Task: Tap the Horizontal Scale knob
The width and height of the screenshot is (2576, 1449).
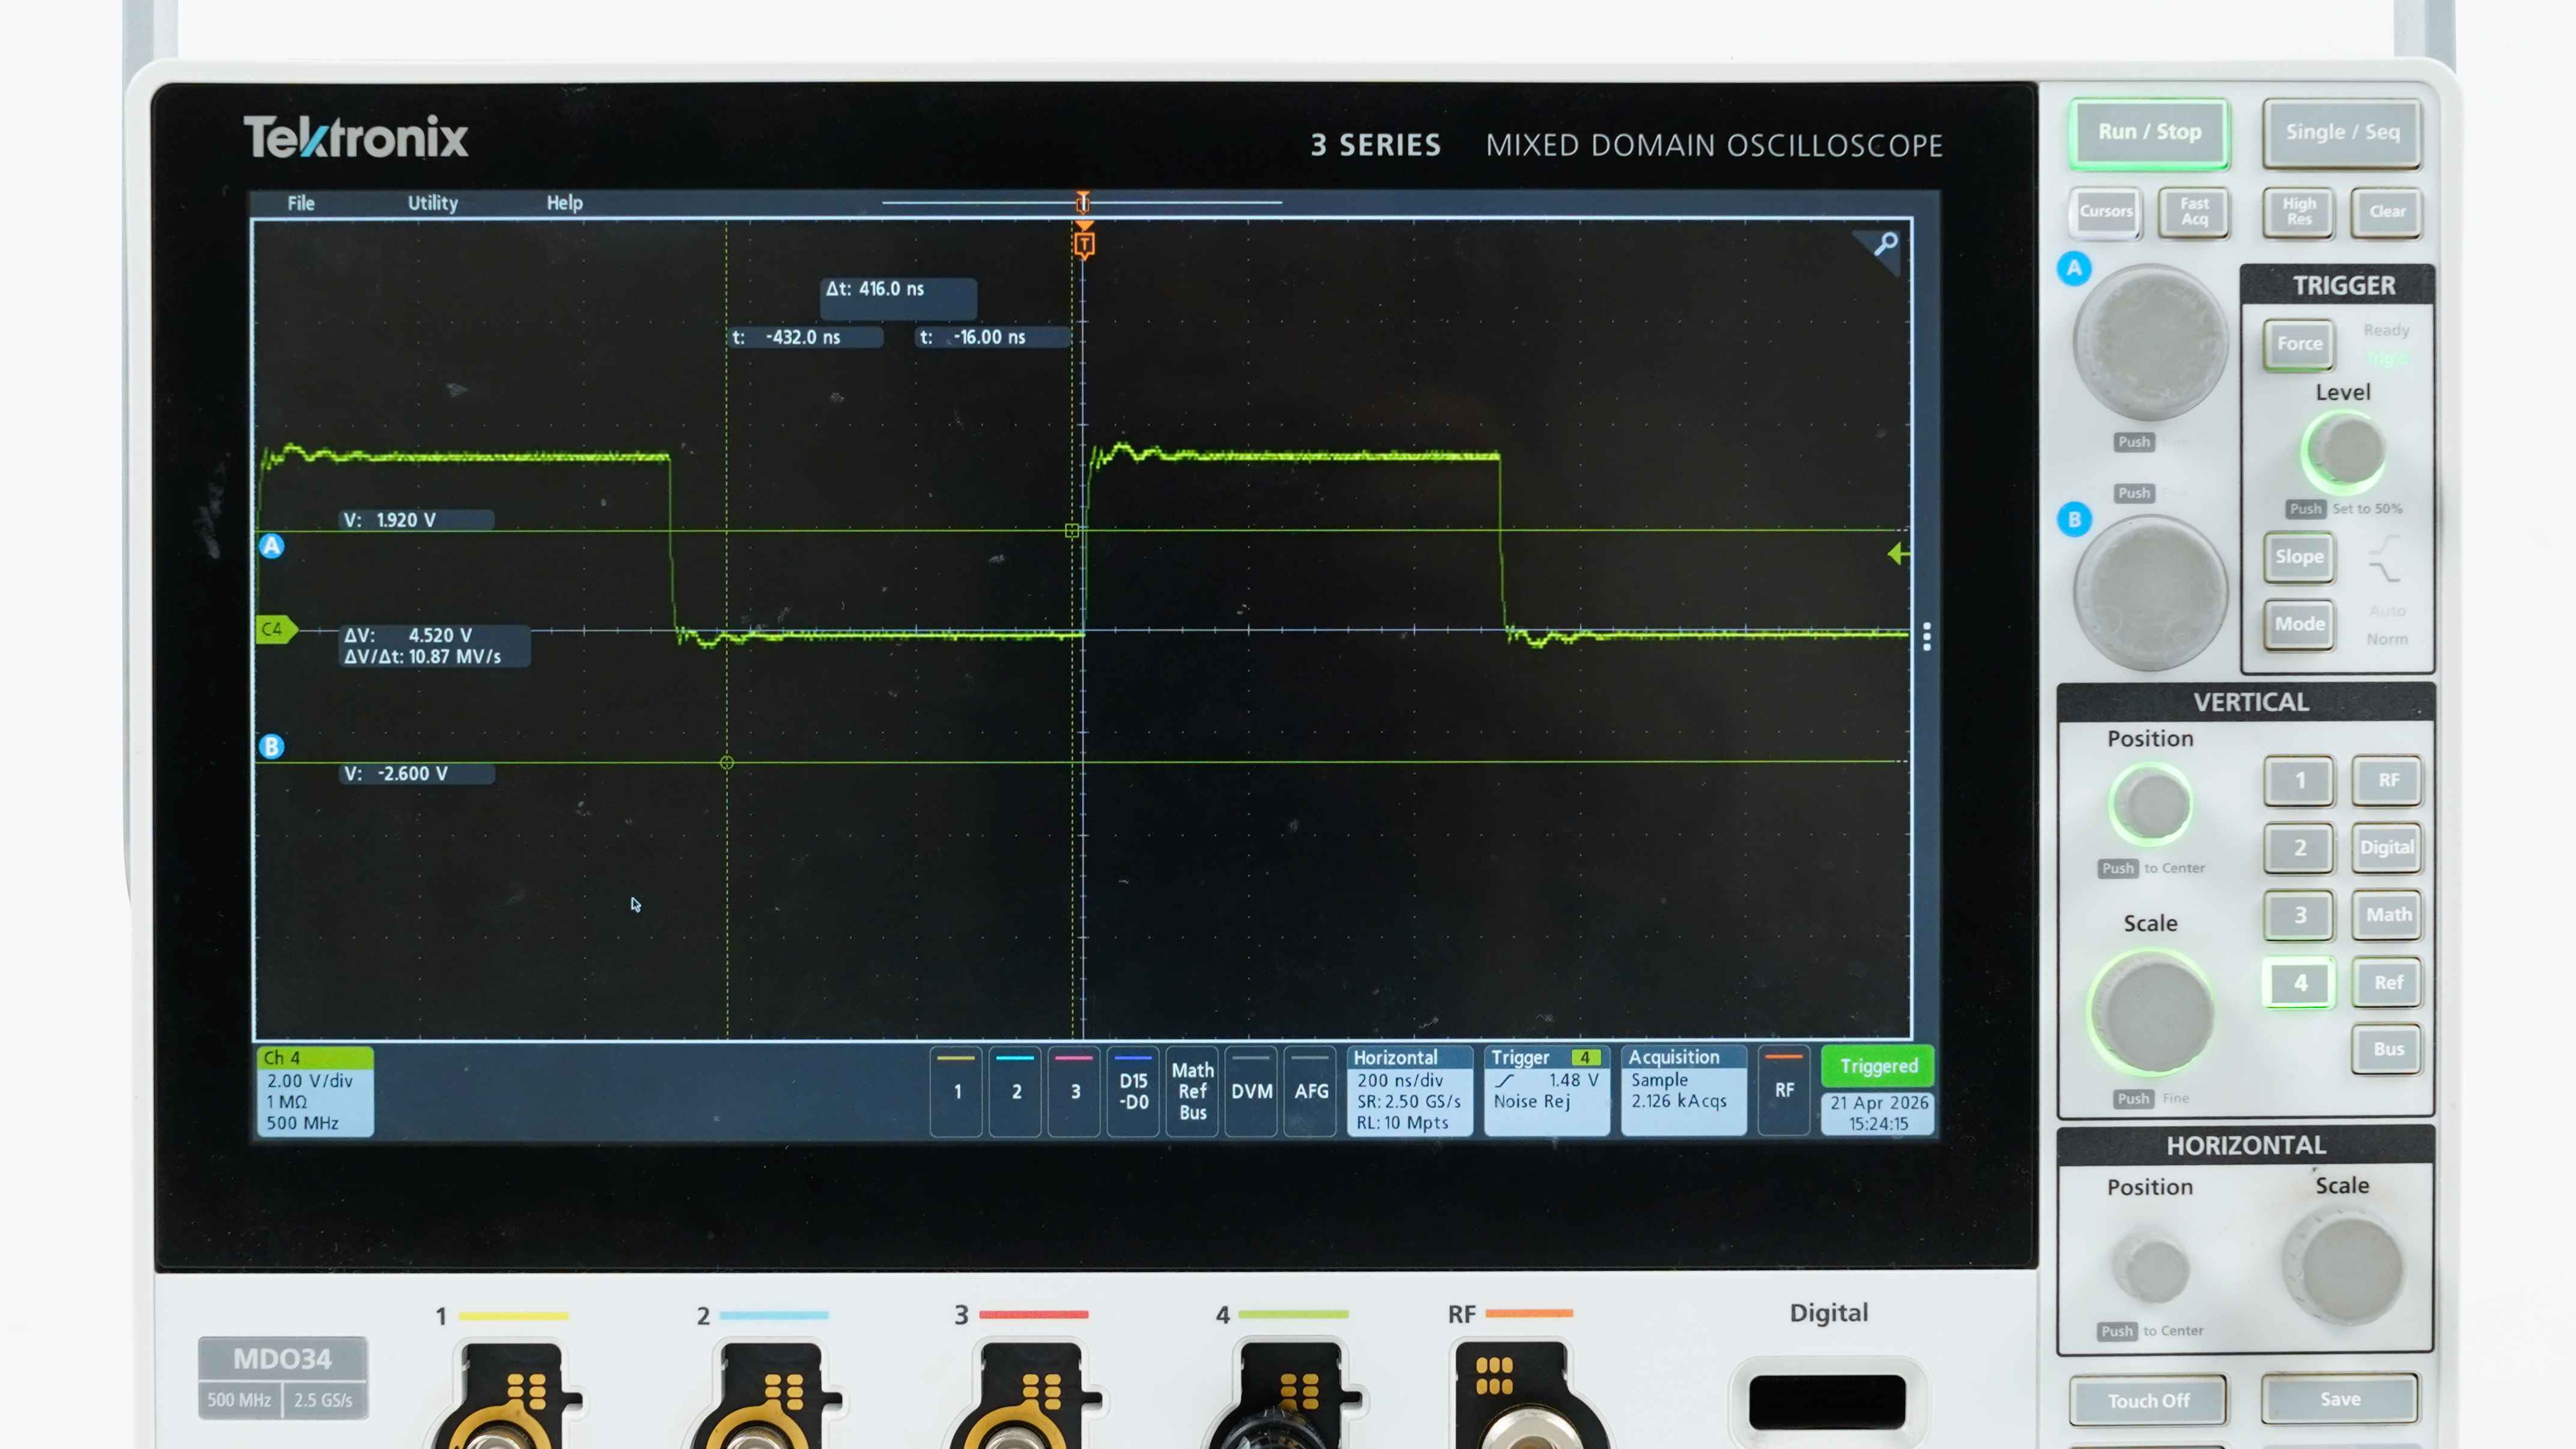Action: pyautogui.click(x=2343, y=1266)
